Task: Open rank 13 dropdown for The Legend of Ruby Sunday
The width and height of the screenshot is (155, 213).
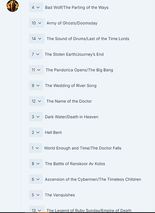Action: (37, 209)
